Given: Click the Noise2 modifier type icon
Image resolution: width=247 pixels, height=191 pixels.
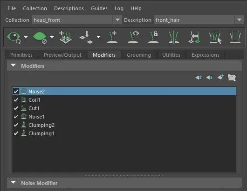Looking at the screenshot, I should pyautogui.click(x=24, y=91).
